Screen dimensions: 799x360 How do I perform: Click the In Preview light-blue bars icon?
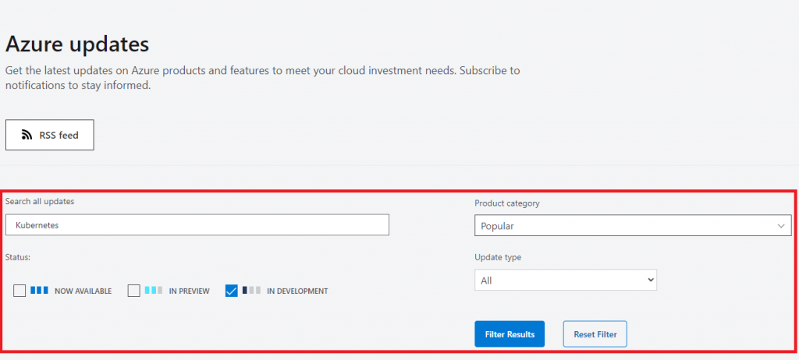point(154,291)
